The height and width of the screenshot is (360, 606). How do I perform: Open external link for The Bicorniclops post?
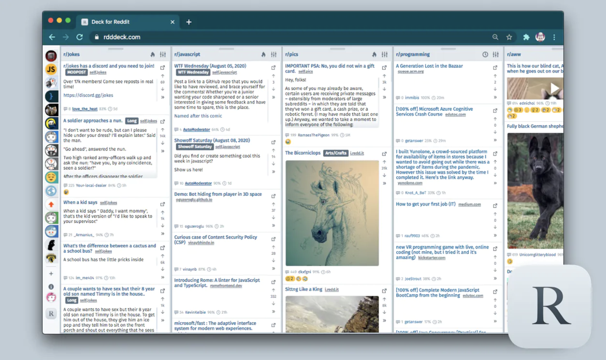[x=384, y=154]
